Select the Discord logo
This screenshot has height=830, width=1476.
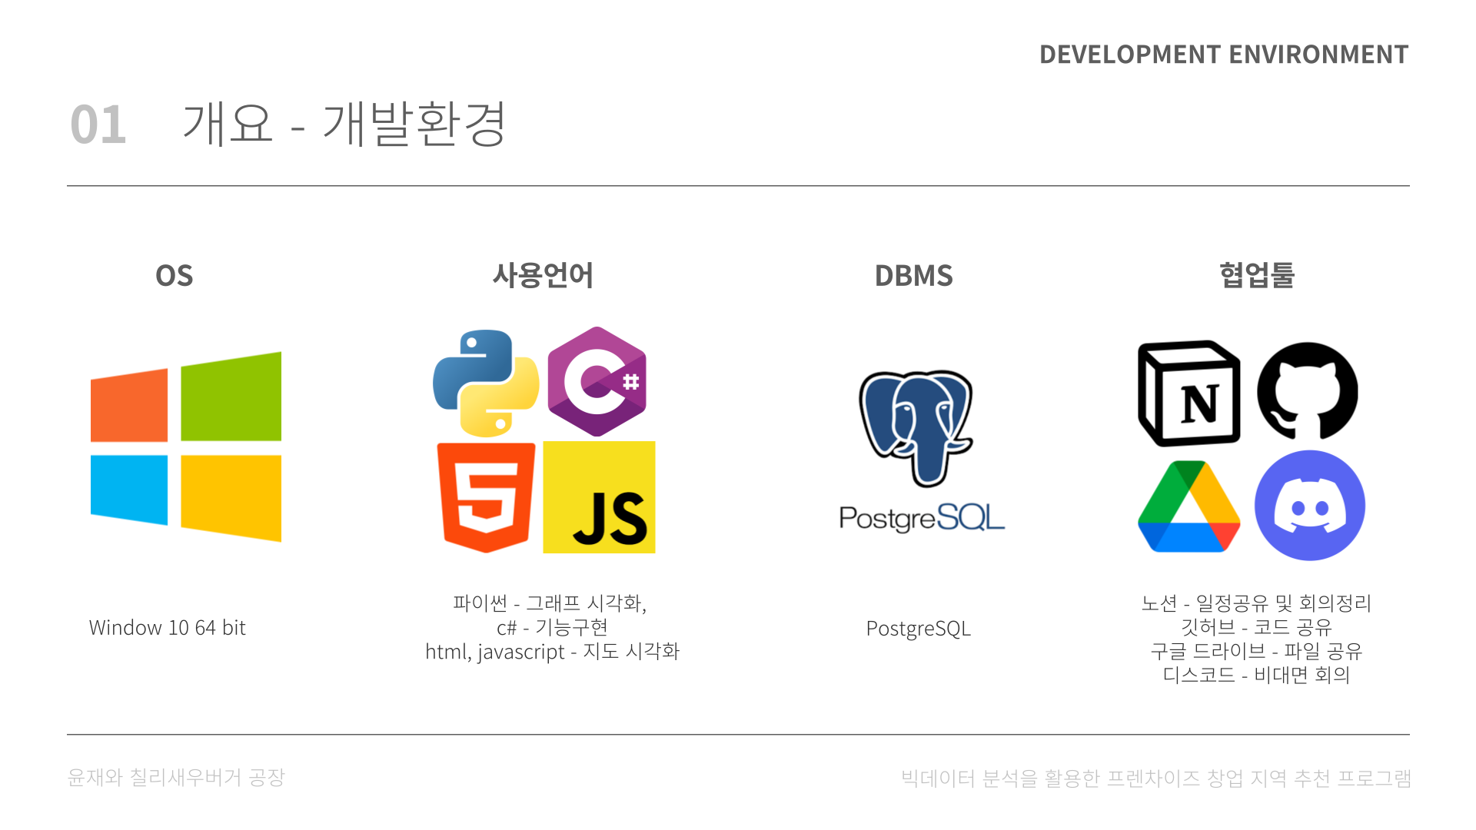pyautogui.click(x=1310, y=505)
